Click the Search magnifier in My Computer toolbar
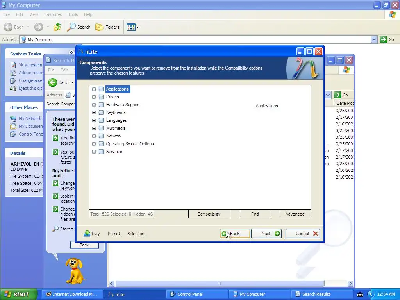 (x=71, y=27)
